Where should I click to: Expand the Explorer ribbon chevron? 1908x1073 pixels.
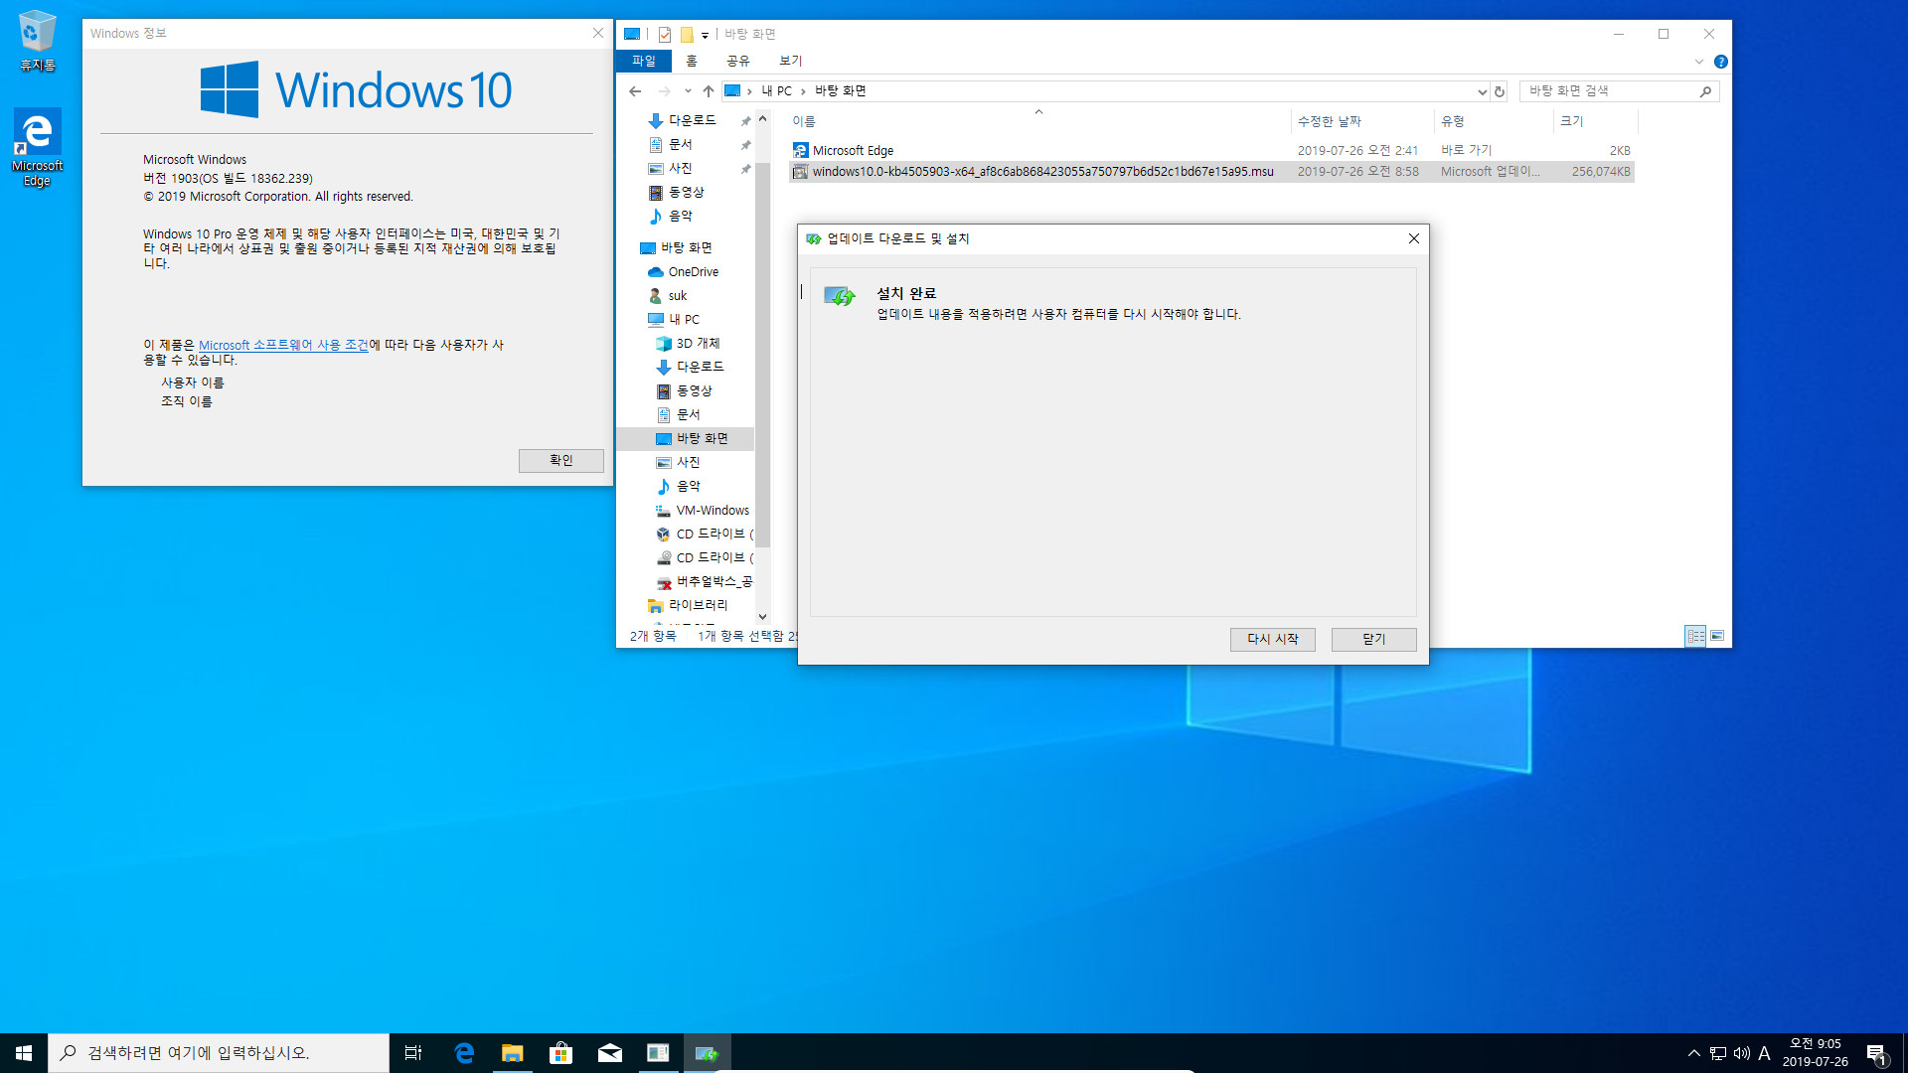(1698, 62)
